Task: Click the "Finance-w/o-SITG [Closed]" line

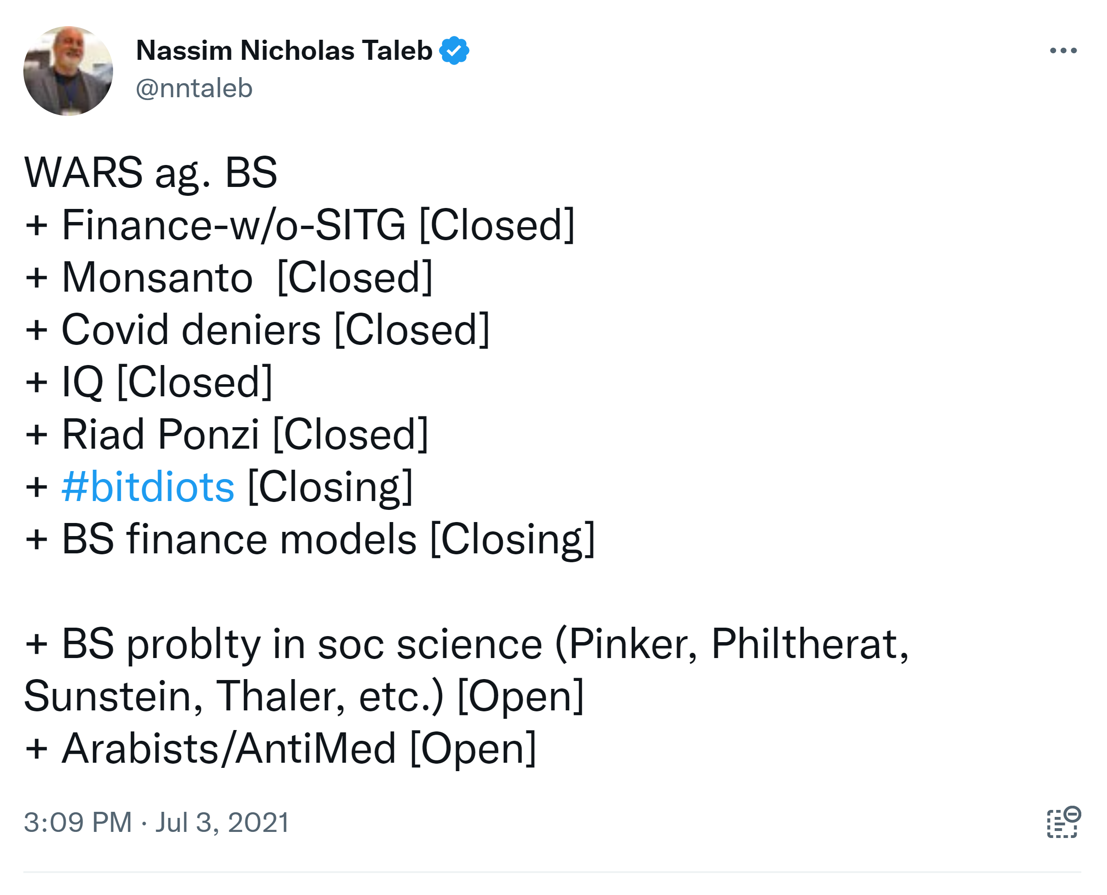Action: click(317, 225)
